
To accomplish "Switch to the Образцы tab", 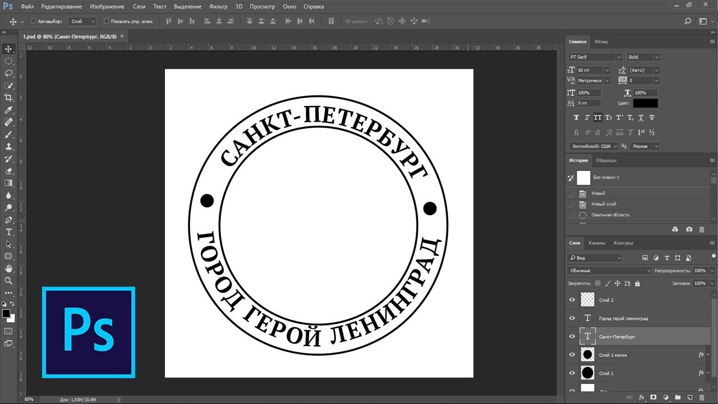I will pyautogui.click(x=606, y=160).
